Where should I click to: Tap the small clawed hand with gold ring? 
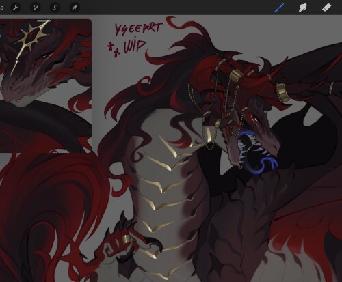[128, 241]
